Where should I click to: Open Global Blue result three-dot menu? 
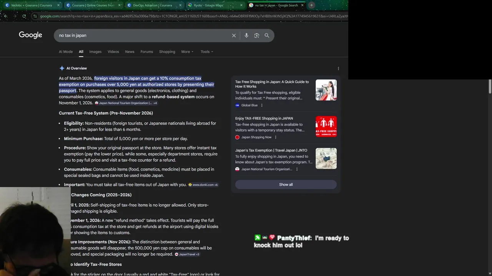point(262,105)
